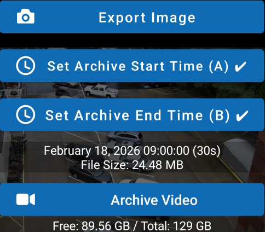Click the black strip below Export Image
This screenshot has width=265, height=232.
coord(132,40)
